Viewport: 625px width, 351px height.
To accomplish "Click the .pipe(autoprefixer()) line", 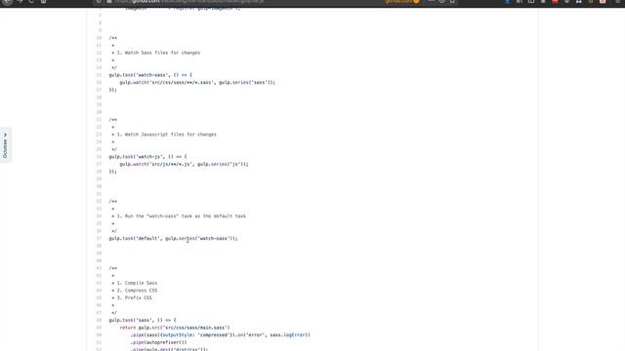I will [x=158, y=342].
